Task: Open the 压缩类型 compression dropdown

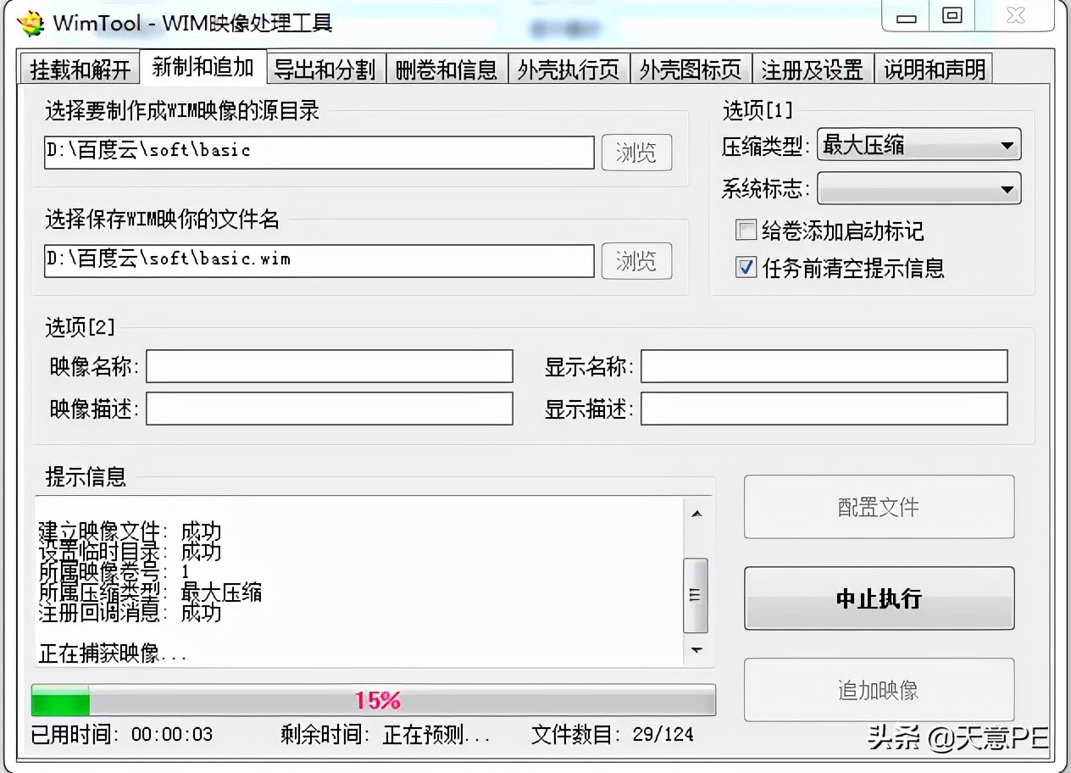Action: point(1007,145)
